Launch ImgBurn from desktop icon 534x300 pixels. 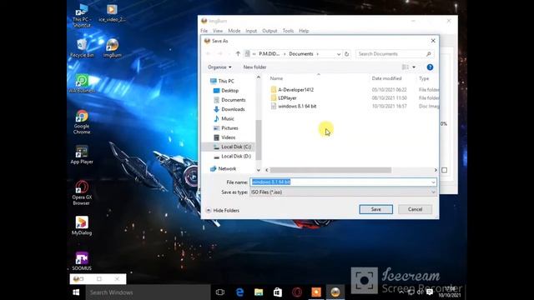(113, 47)
